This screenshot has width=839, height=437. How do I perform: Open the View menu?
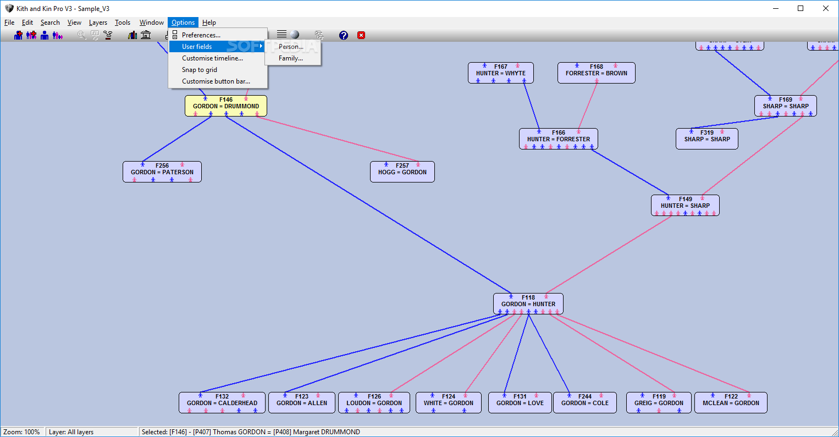point(74,23)
